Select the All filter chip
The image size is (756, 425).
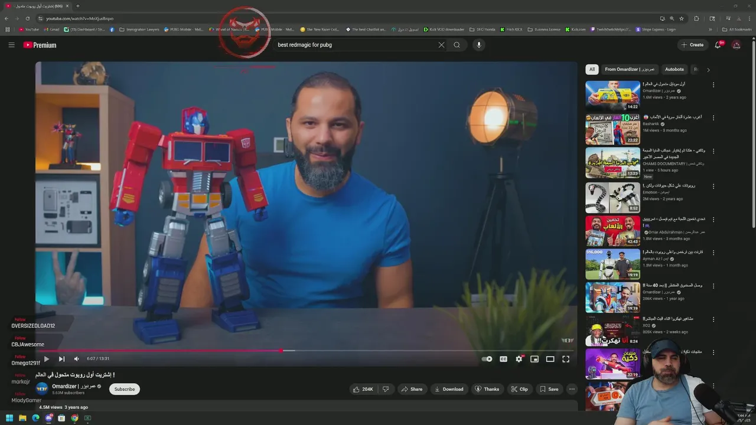(x=592, y=69)
